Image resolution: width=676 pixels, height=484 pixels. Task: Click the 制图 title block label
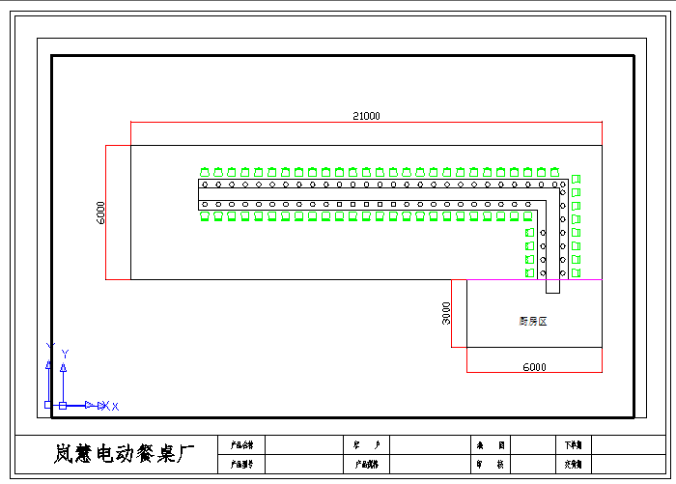coord(491,445)
